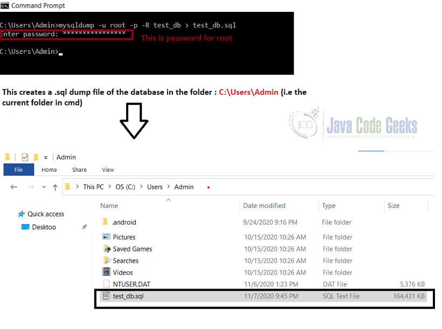442x329 pixels.
Task: Click Admin in the address bar
Action: (x=184, y=187)
